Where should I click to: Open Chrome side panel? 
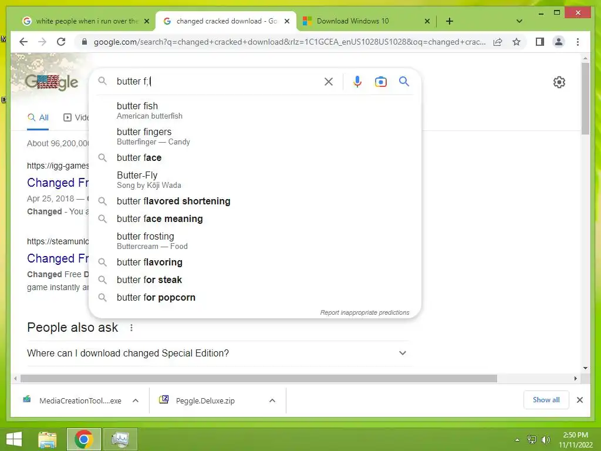(x=540, y=42)
